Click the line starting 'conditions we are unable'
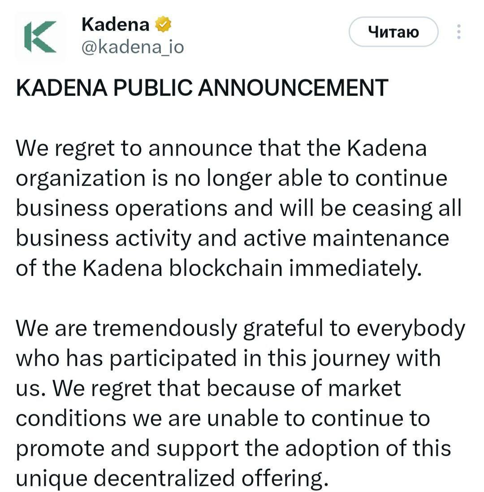484x492 pixels. pos(223,419)
